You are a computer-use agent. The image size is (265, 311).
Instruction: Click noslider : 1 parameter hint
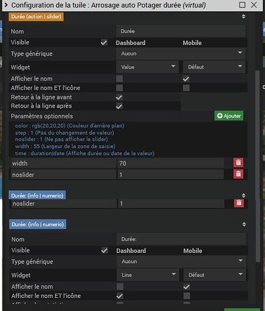click(62, 140)
